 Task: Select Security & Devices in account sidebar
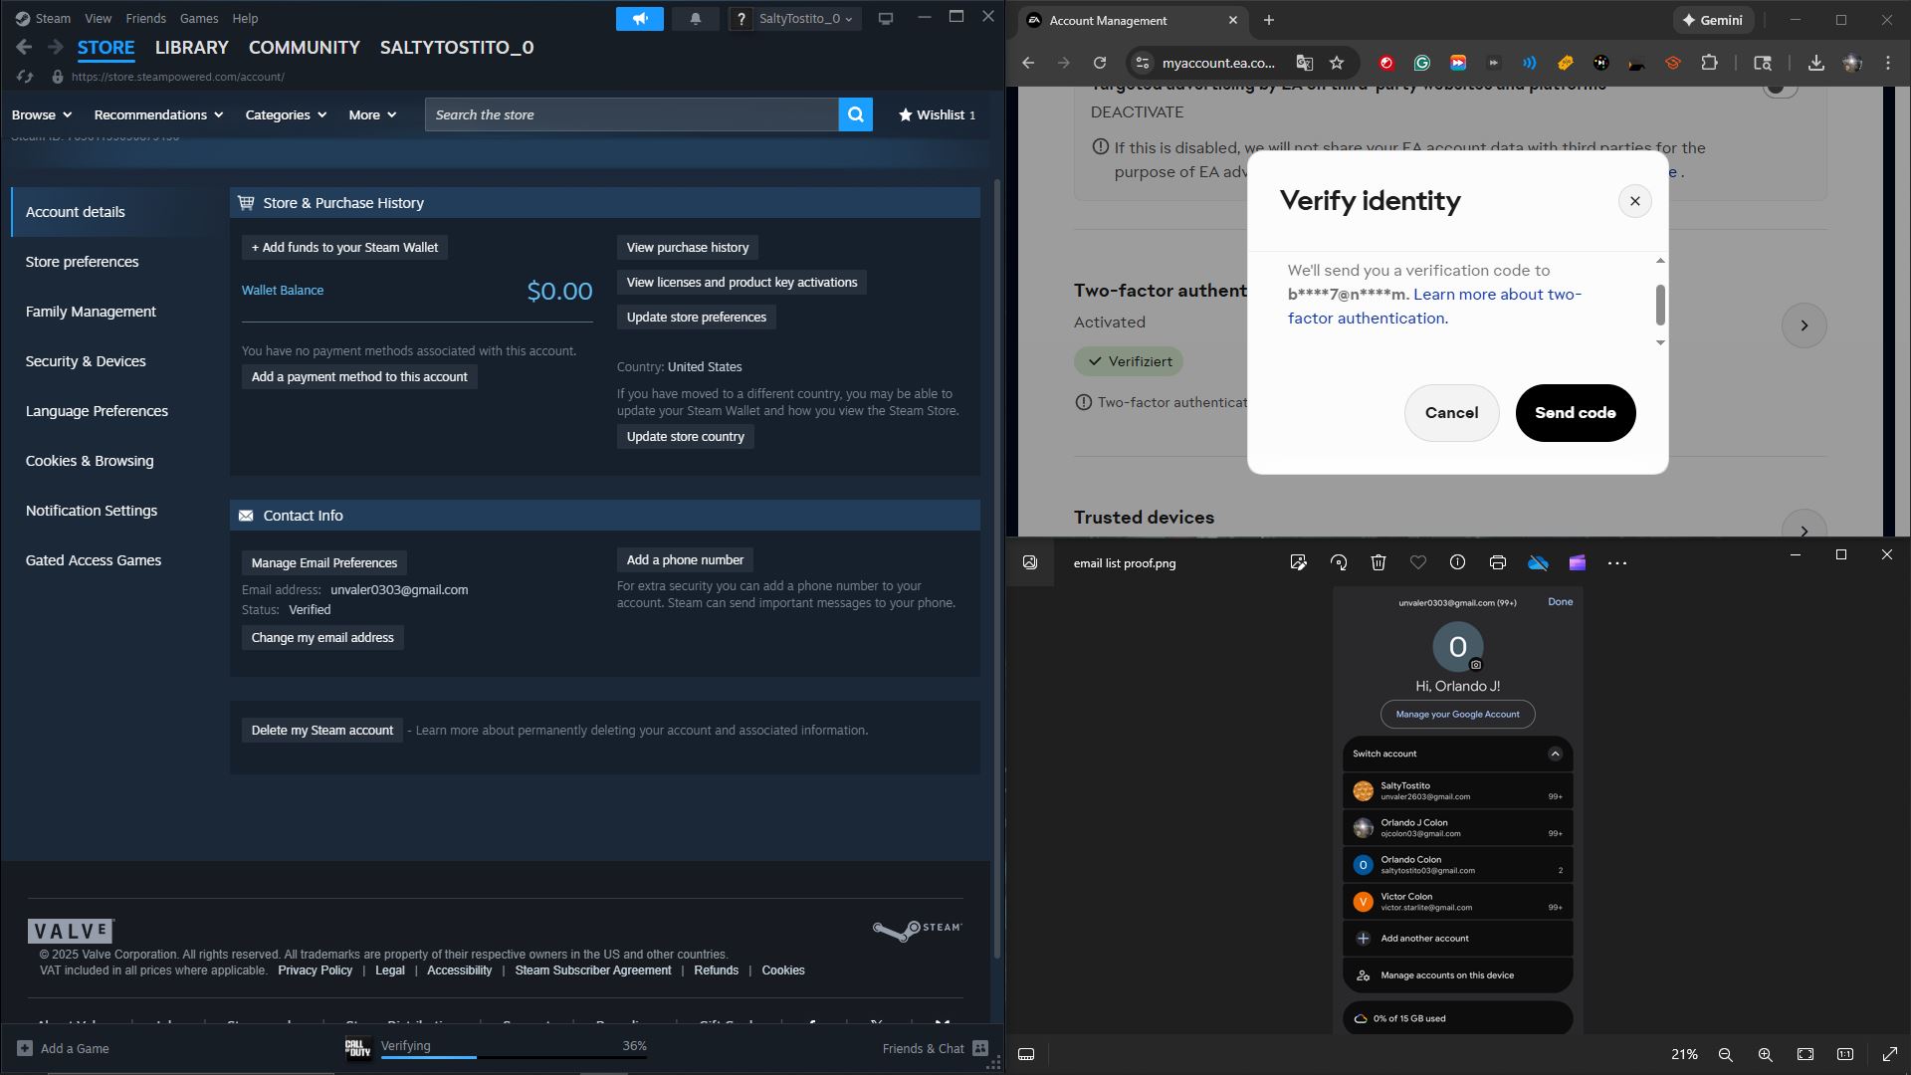[x=86, y=361]
